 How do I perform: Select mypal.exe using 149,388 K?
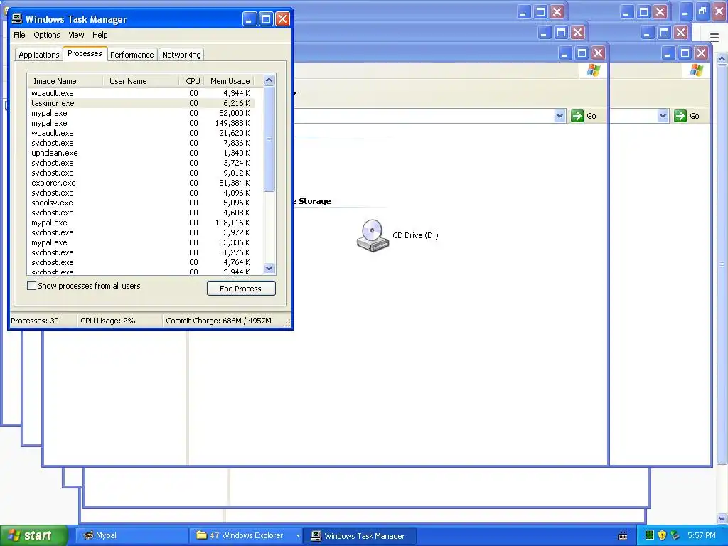tap(141, 123)
